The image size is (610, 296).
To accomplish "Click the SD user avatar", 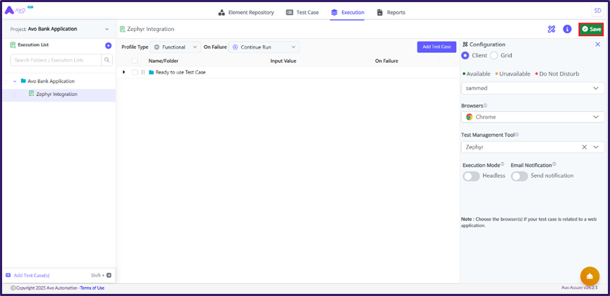I will click(597, 11).
